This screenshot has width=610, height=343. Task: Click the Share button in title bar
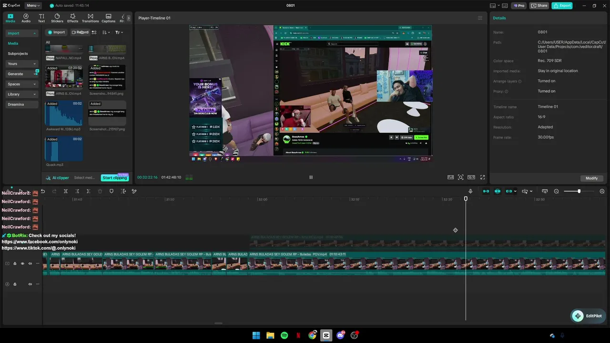click(x=539, y=6)
